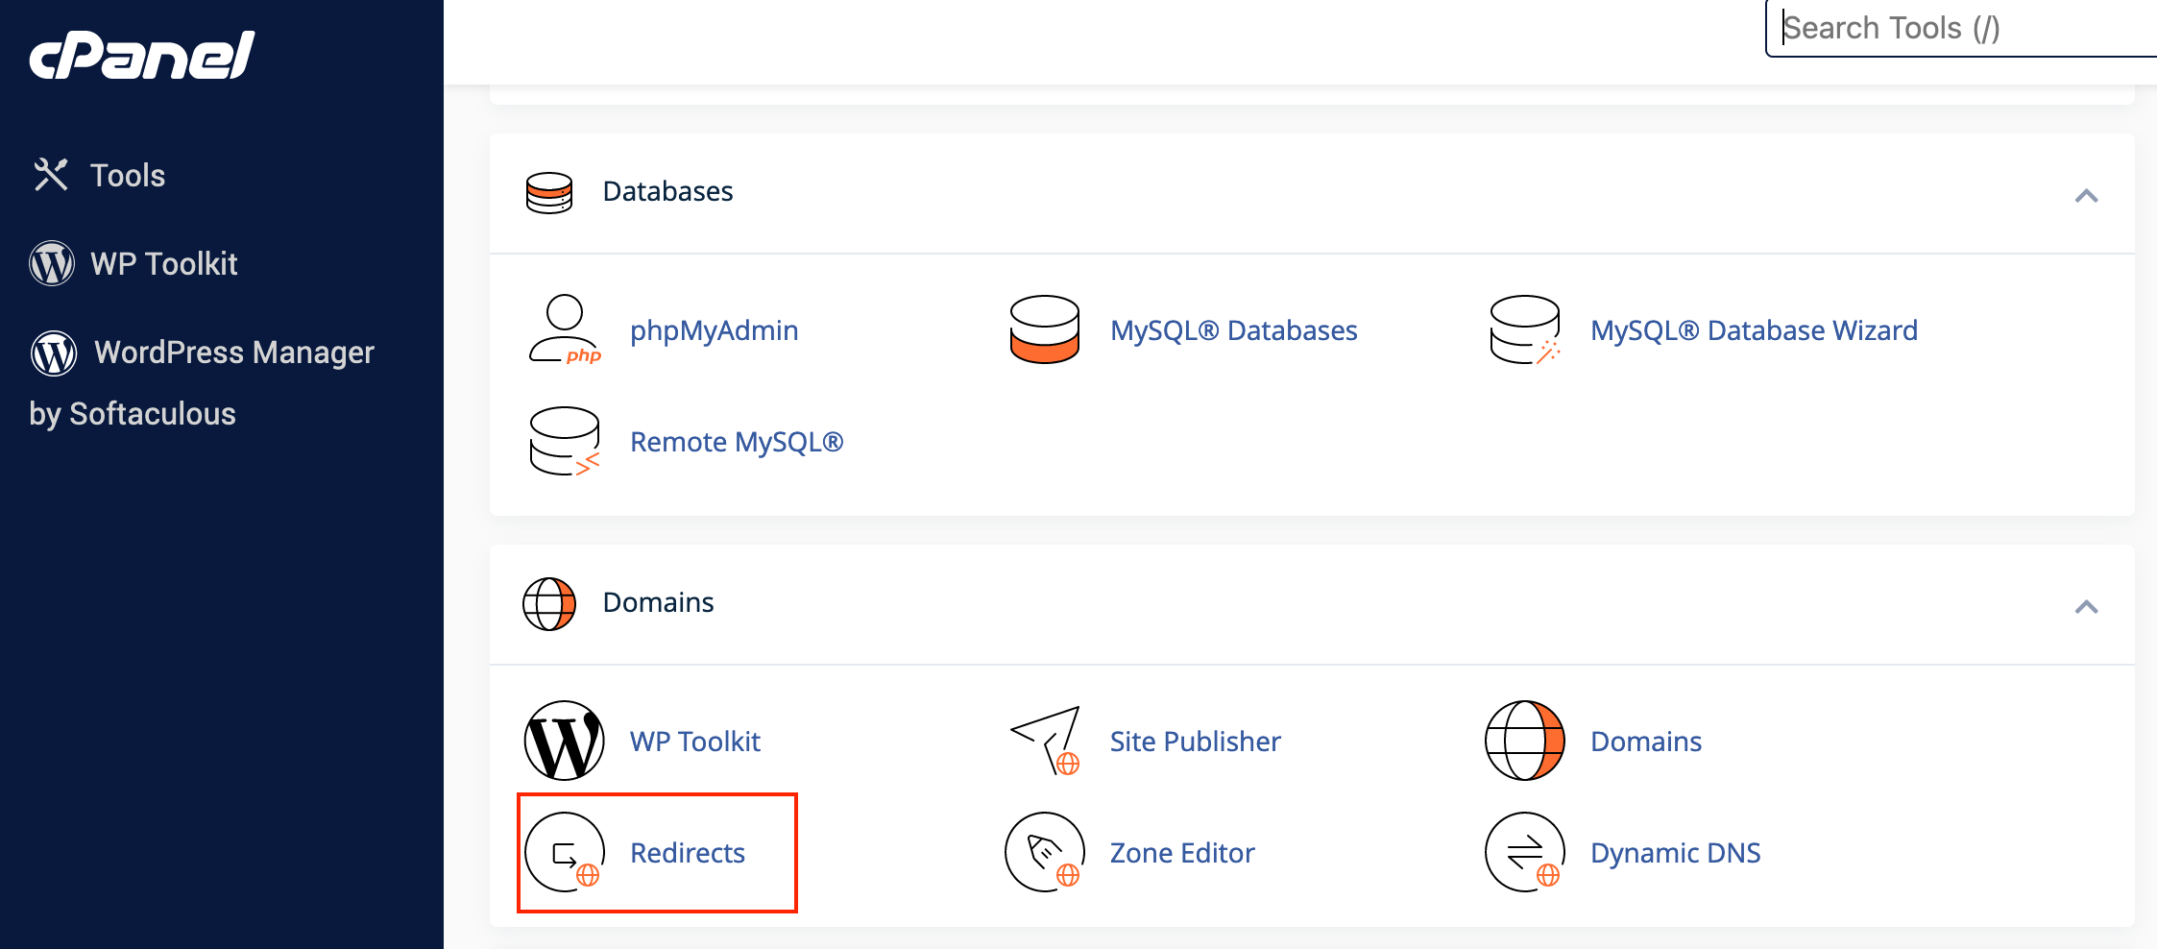Screen dimensions: 2157x949
Task: Click the Domains section globe icon
Action: [x=549, y=603]
